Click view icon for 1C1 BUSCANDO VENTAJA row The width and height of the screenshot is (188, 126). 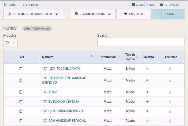point(21,102)
